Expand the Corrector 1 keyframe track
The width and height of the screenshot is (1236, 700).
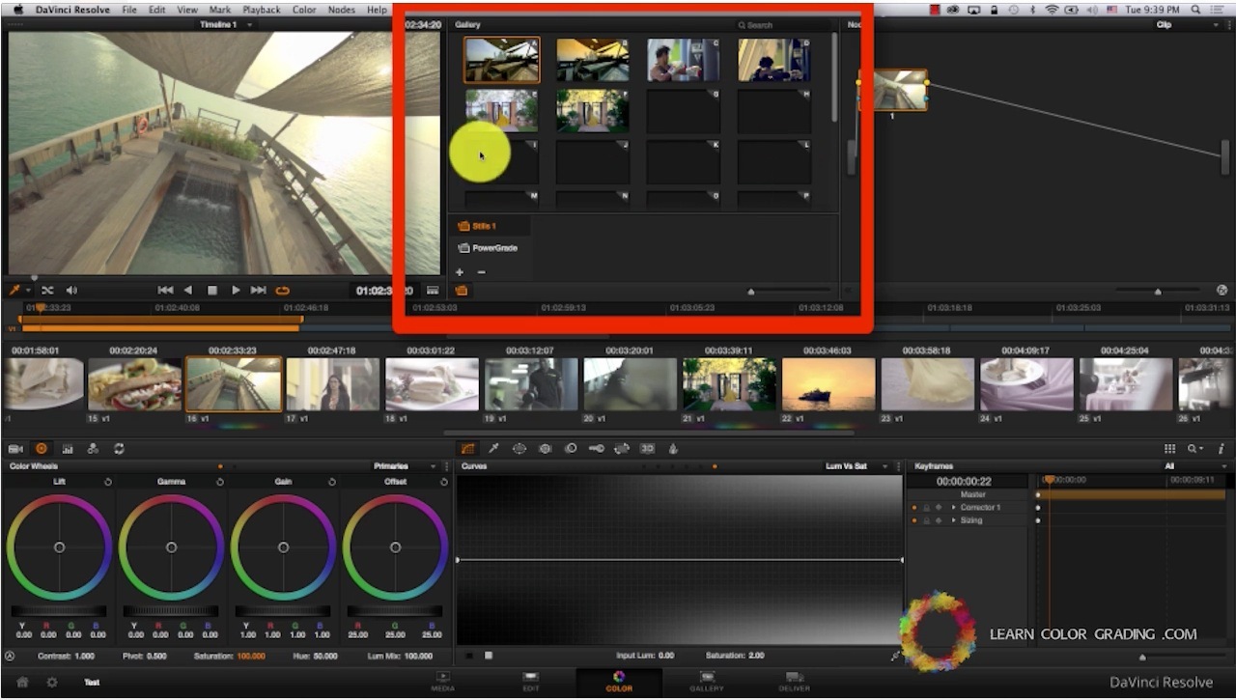tap(953, 508)
